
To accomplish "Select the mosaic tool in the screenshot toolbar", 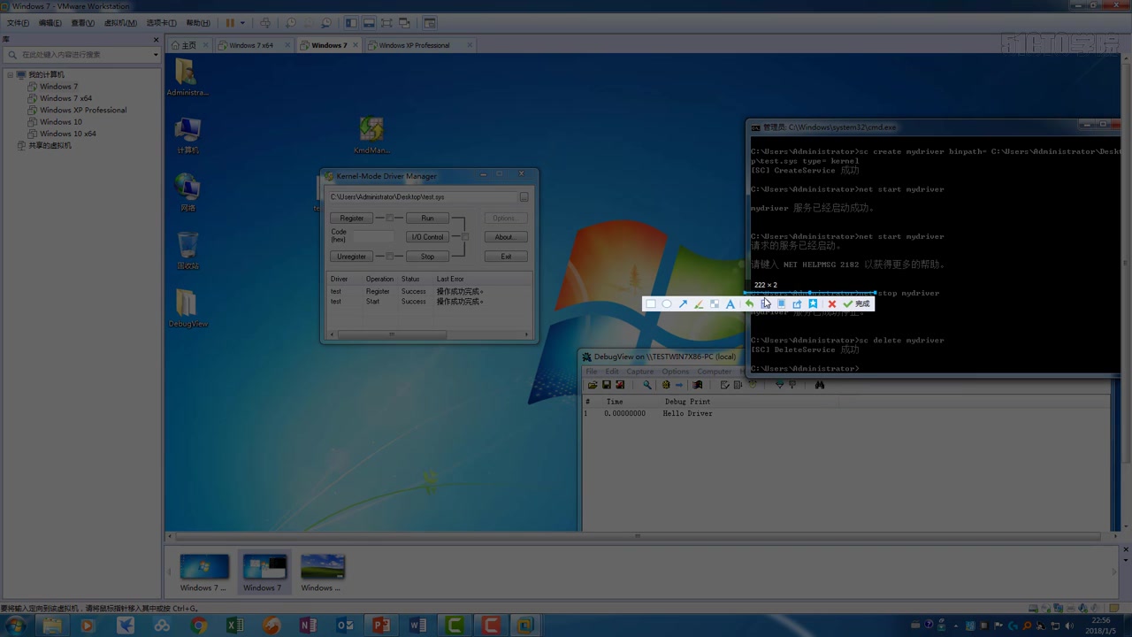I will pyautogui.click(x=715, y=303).
